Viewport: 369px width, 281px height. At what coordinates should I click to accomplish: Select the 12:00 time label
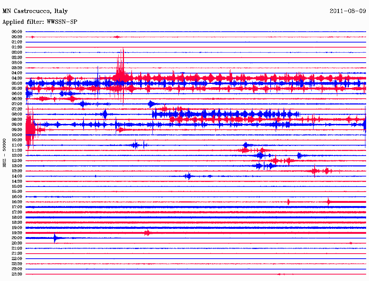17,156
